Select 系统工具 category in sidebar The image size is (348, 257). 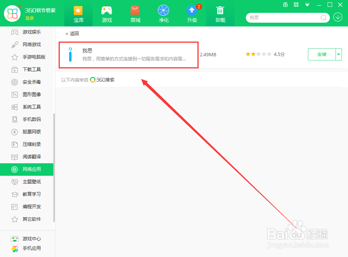click(x=26, y=107)
